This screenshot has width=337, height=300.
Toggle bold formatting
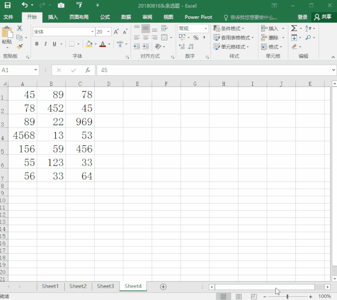37,44
